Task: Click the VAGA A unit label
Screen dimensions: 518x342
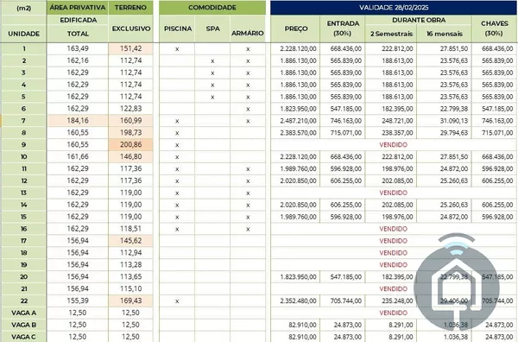Action: click(x=23, y=313)
